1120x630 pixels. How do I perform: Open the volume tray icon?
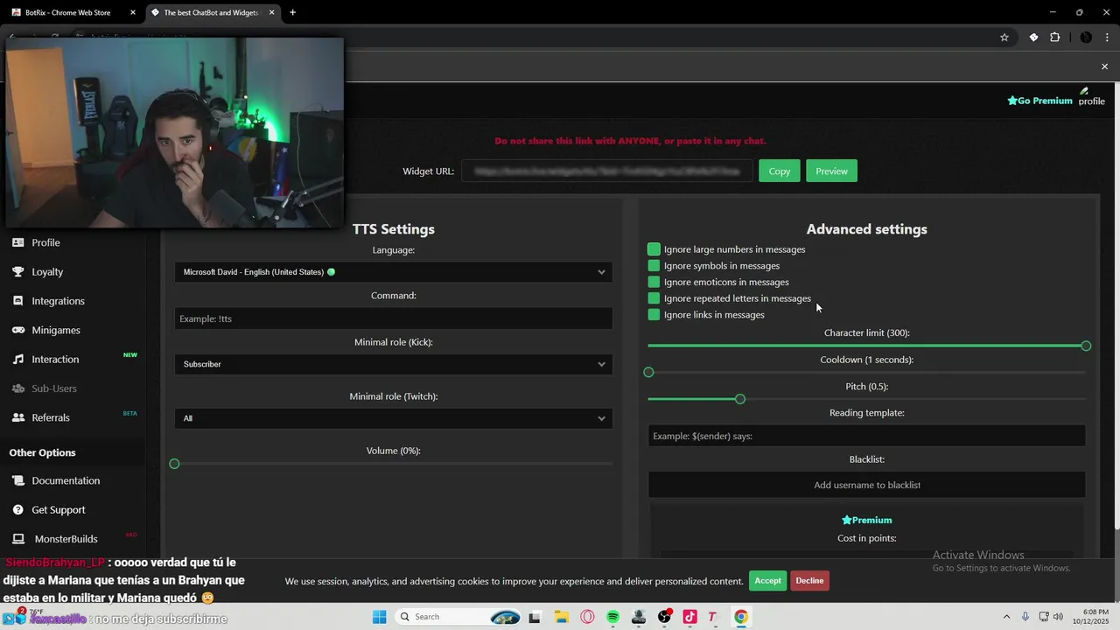pyautogui.click(x=1059, y=617)
